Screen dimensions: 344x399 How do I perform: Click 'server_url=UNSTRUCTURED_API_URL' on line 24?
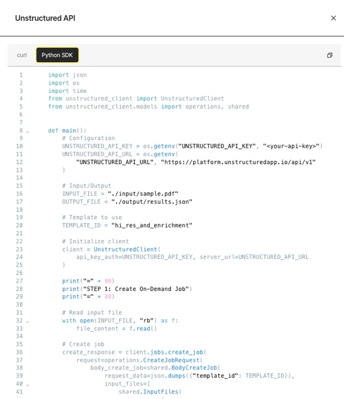254,257
